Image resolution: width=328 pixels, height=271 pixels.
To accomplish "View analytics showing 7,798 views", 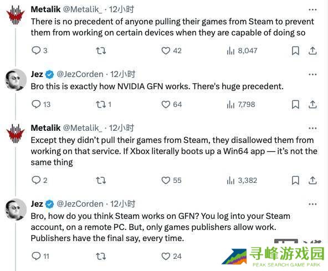I will [241, 104].
